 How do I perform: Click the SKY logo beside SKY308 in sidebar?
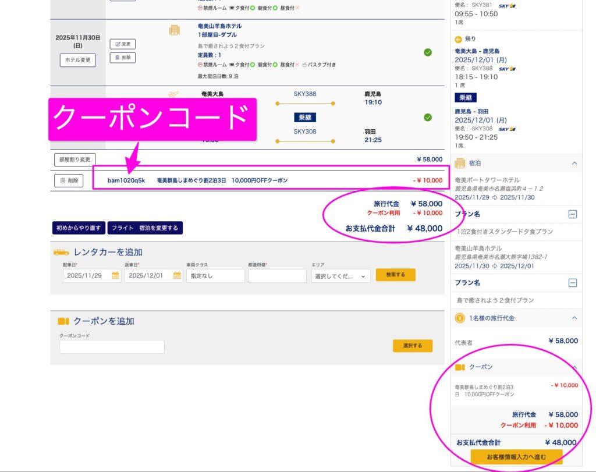pyautogui.click(x=507, y=129)
